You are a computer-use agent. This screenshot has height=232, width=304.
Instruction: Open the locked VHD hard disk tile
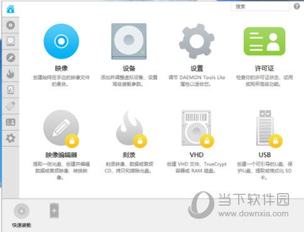(197, 129)
